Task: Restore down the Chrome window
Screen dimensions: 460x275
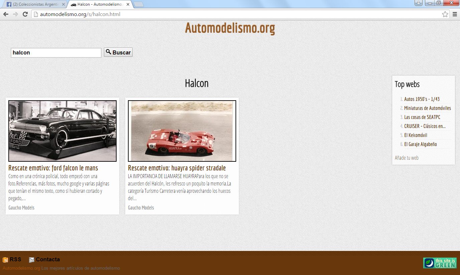Action: coord(439,3)
